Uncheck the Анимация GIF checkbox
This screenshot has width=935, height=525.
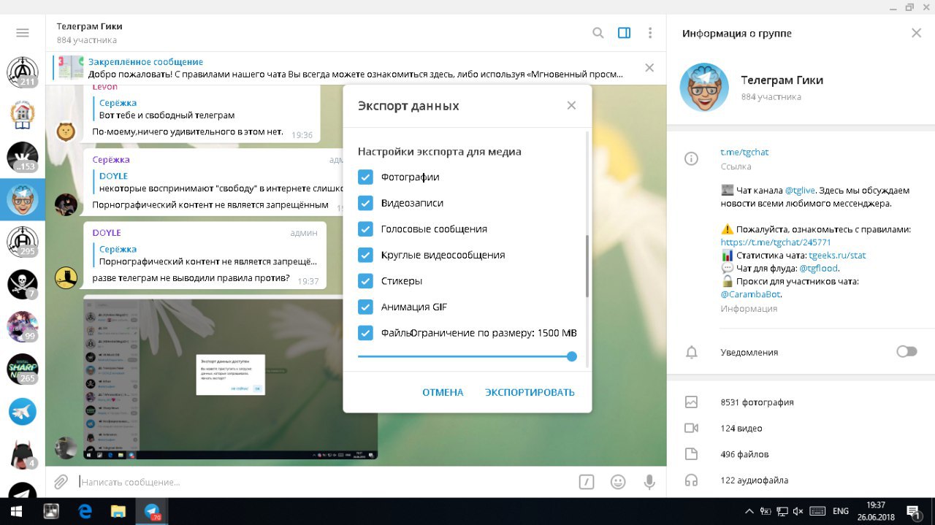point(365,307)
